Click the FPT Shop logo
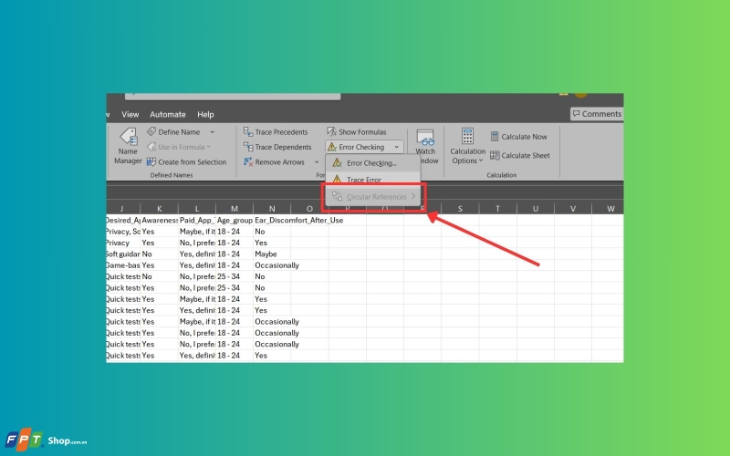Image resolution: width=730 pixels, height=456 pixels. coord(46,440)
